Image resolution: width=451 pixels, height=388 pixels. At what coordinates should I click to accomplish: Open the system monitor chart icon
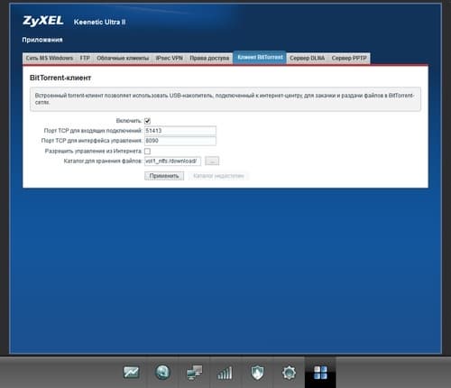[132, 373]
